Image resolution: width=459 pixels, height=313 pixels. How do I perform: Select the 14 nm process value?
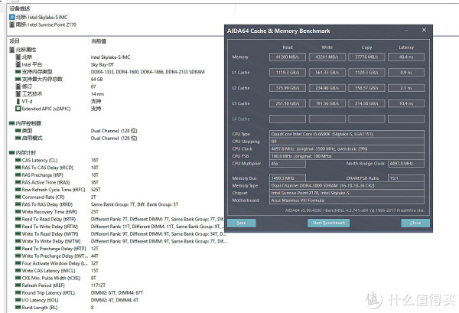point(97,94)
